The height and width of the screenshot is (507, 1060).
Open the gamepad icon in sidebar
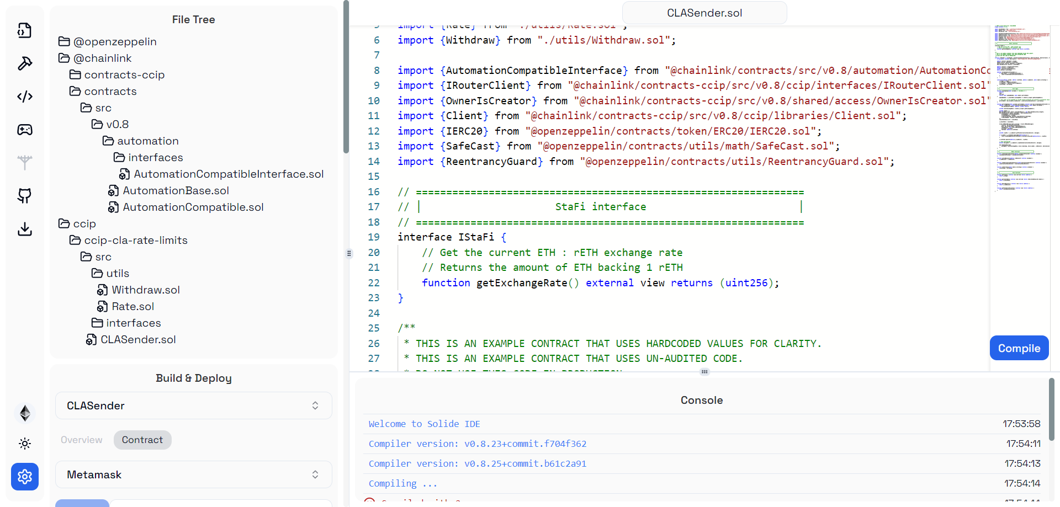coord(25,130)
